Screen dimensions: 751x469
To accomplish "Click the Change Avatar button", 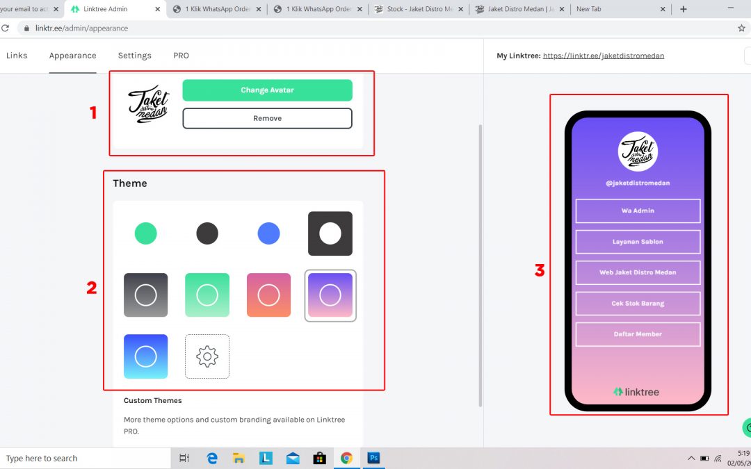I will click(x=267, y=90).
